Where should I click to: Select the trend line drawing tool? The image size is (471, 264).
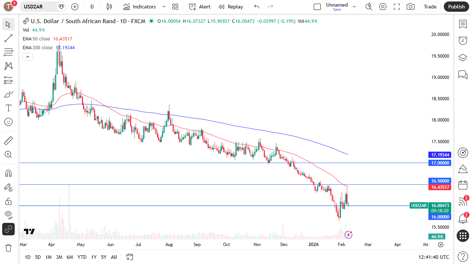(x=8, y=38)
